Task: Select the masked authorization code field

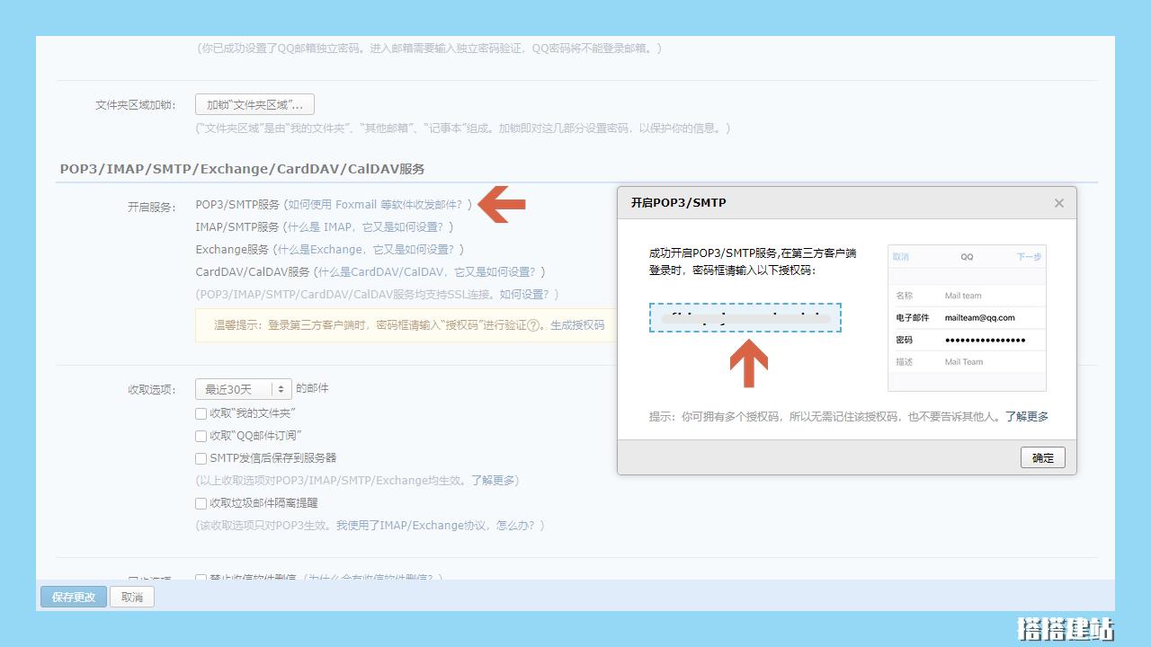Action: [745, 319]
